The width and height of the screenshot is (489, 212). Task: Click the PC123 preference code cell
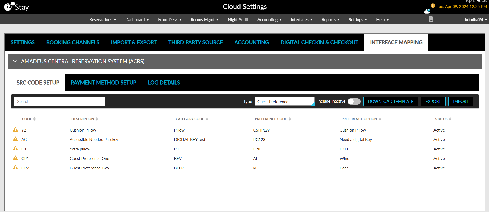coord(259,139)
